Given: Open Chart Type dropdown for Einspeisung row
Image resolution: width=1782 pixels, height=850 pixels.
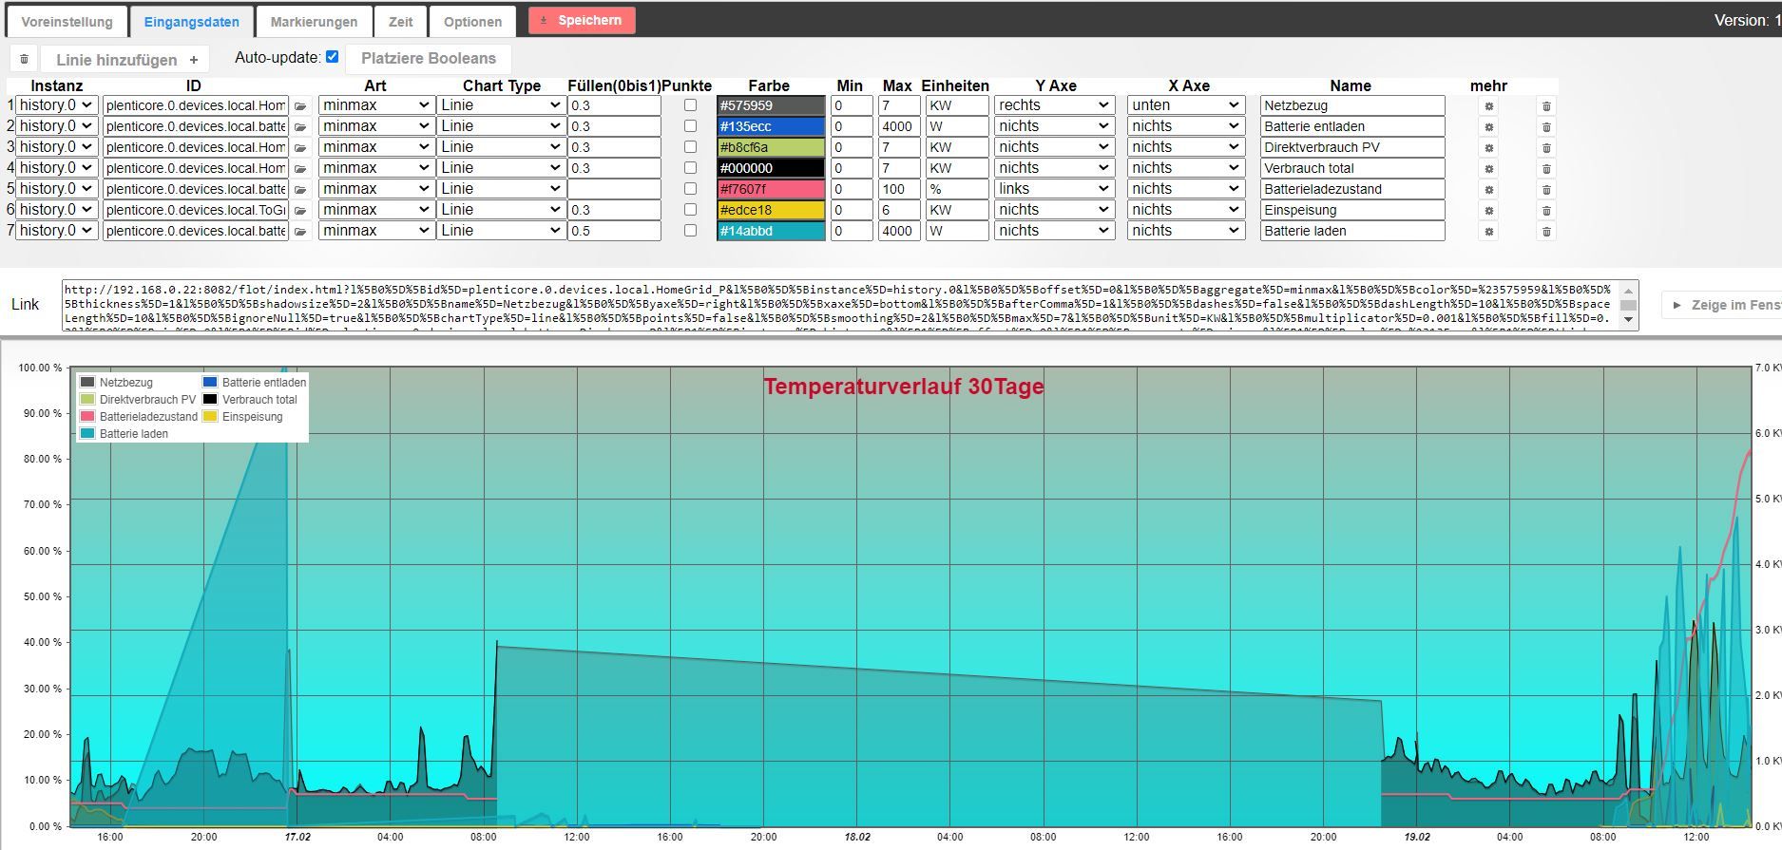Looking at the screenshot, I should pyautogui.click(x=501, y=210).
